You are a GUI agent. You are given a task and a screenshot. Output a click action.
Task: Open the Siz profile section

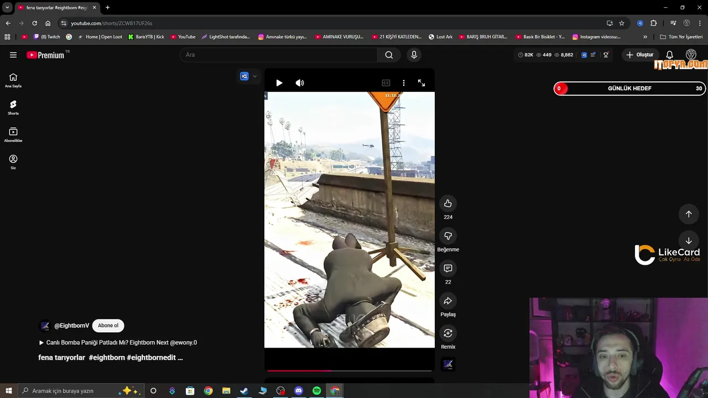(x=13, y=161)
